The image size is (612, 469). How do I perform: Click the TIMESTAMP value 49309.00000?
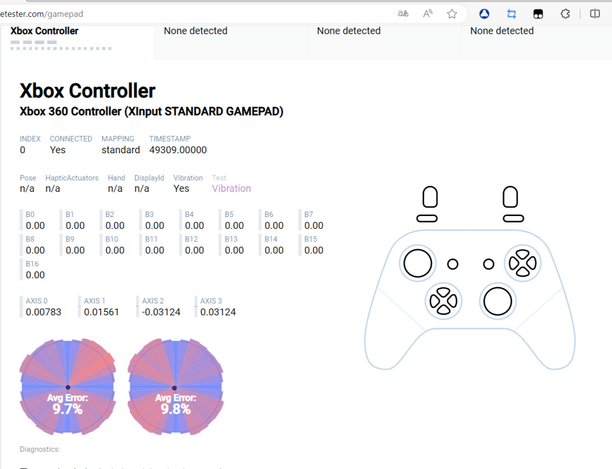coord(178,150)
